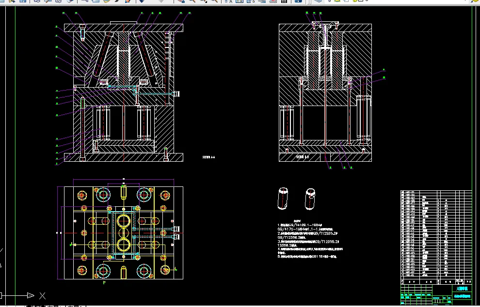
Task: Click the layer properties manager icon
Action: click(x=318, y=1)
